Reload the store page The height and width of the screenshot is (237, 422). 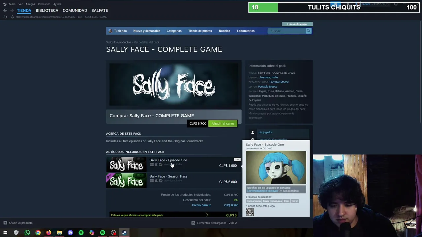5,17
